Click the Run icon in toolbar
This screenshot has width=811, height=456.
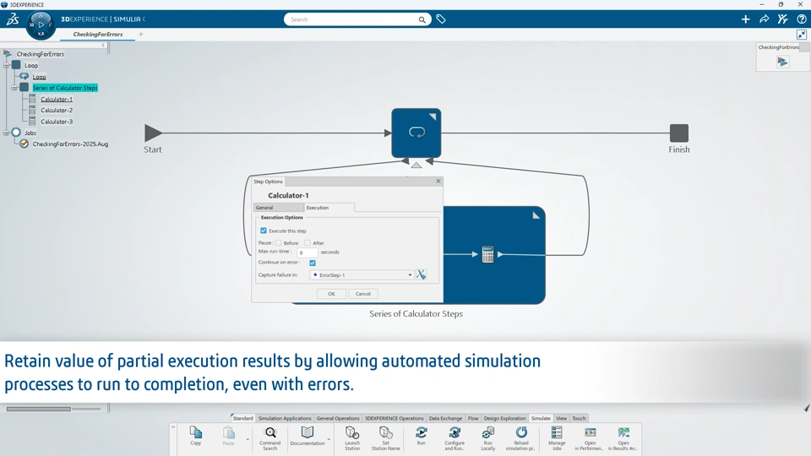point(421,437)
